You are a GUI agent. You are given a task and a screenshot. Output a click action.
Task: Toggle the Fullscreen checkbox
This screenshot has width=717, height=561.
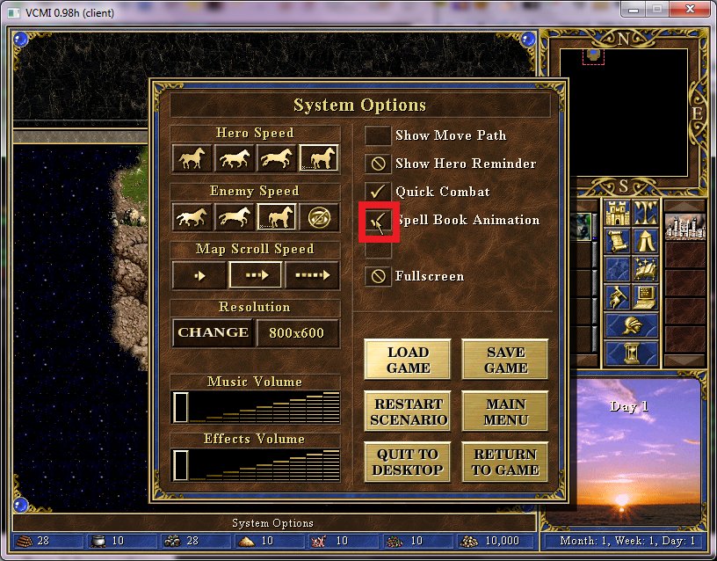click(x=378, y=276)
